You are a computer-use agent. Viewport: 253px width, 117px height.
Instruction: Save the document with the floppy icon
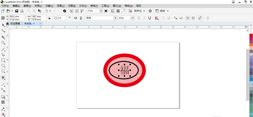[17, 11]
